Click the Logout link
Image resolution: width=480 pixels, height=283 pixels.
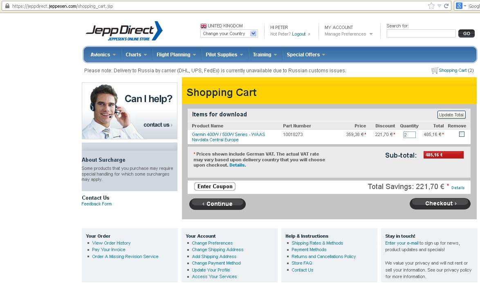(299, 34)
